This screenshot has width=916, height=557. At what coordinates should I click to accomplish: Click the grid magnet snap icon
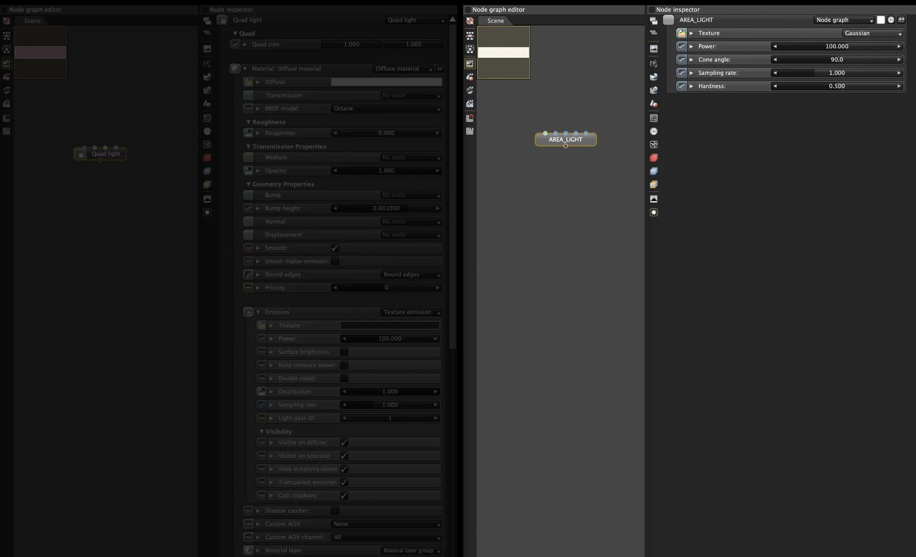pyautogui.click(x=469, y=118)
